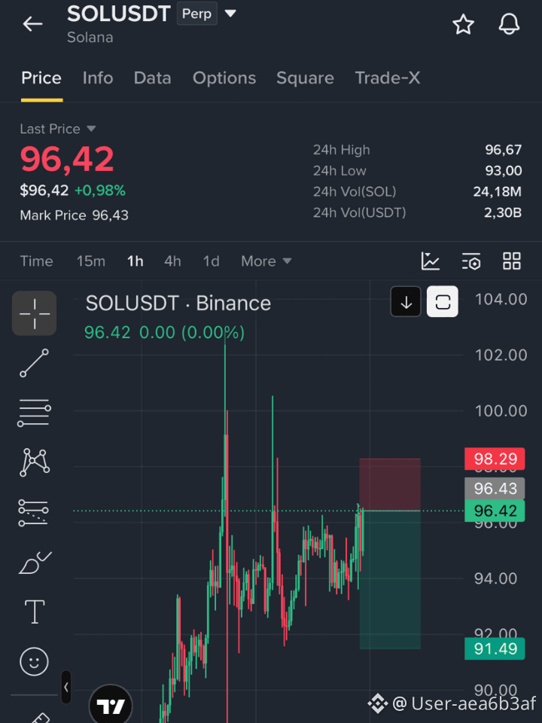542x723 pixels.
Task: Select the trend line drawing tool
Action: 34,363
